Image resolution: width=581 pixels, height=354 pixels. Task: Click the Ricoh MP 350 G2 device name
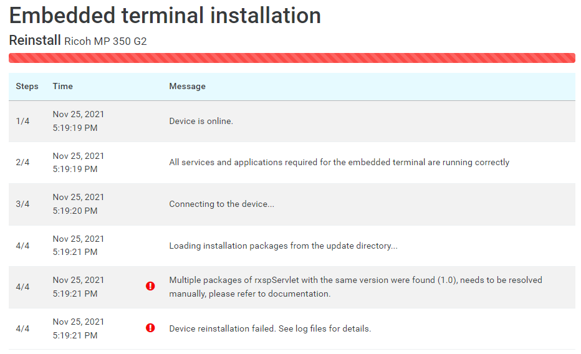[x=105, y=41]
